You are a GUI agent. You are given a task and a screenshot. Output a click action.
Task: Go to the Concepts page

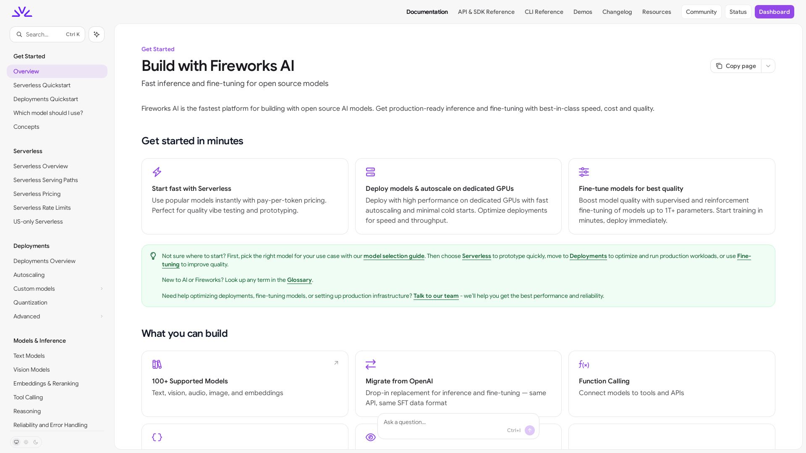[x=57, y=127]
